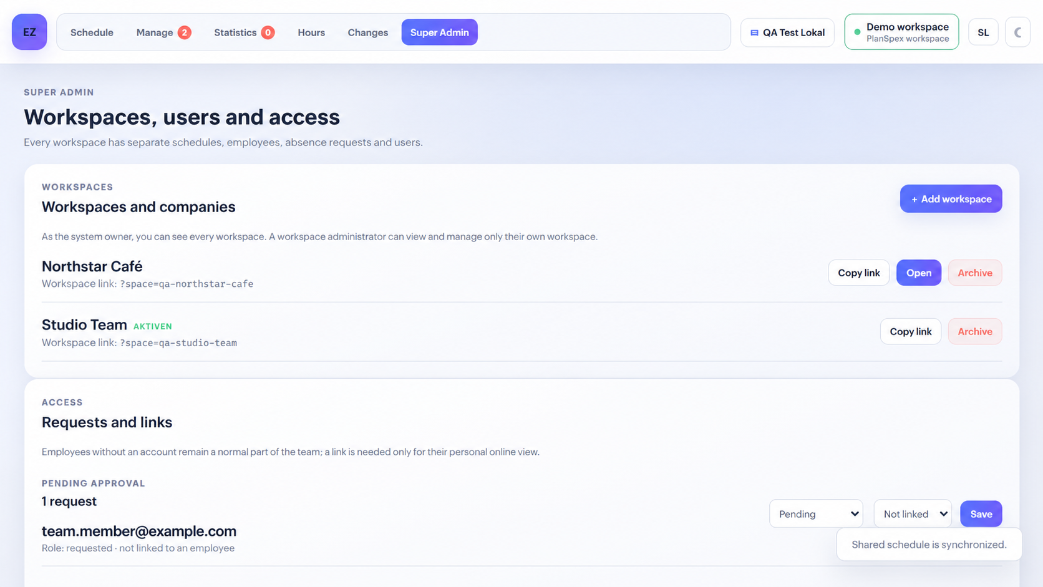Click Add workspace button
Viewport: 1043px width, 587px height.
tap(951, 199)
